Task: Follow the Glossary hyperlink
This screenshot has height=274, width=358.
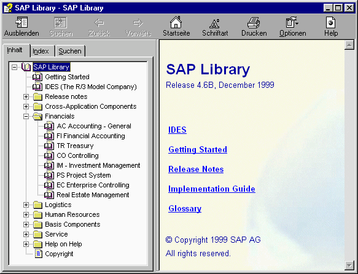Action: (185, 208)
